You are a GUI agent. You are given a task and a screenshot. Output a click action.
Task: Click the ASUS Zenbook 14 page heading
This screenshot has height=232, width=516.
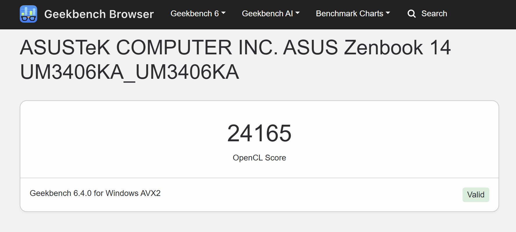[235, 60]
